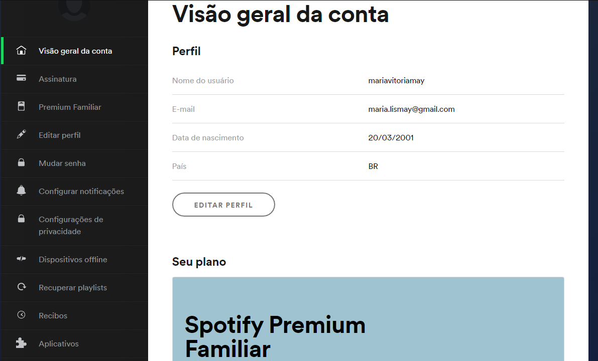Click the puzzle piece icon for Aplicativos

pyautogui.click(x=22, y=343)
